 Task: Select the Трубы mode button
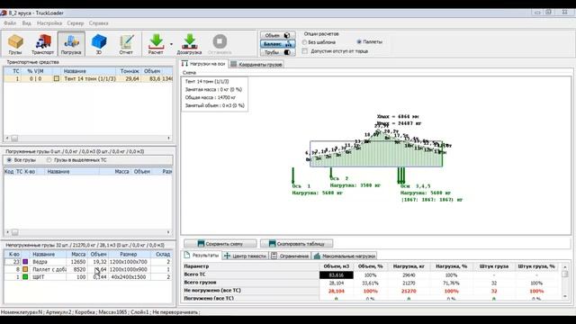[278, 52]
